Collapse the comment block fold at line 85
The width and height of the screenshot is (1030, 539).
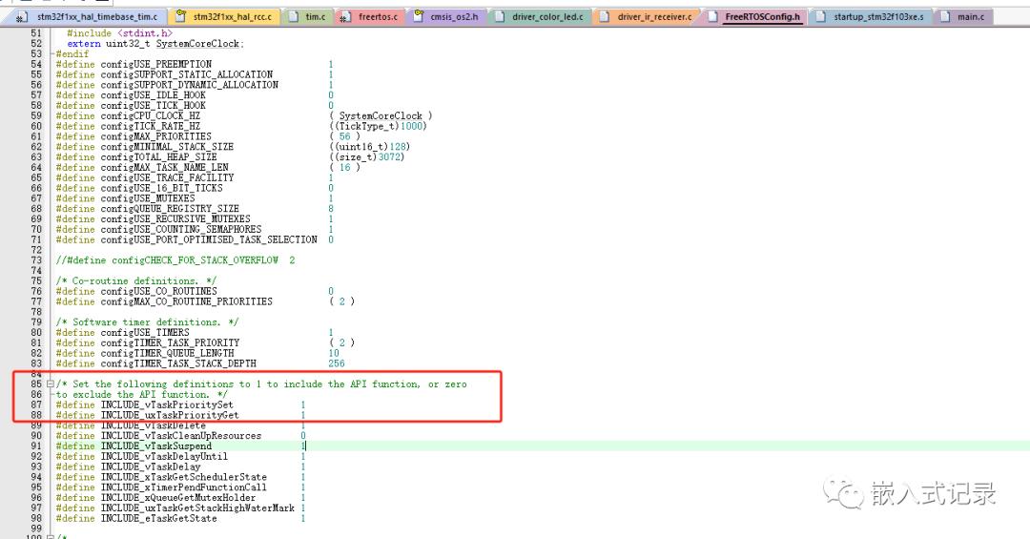pyautogui.click(x=50, y=384)
